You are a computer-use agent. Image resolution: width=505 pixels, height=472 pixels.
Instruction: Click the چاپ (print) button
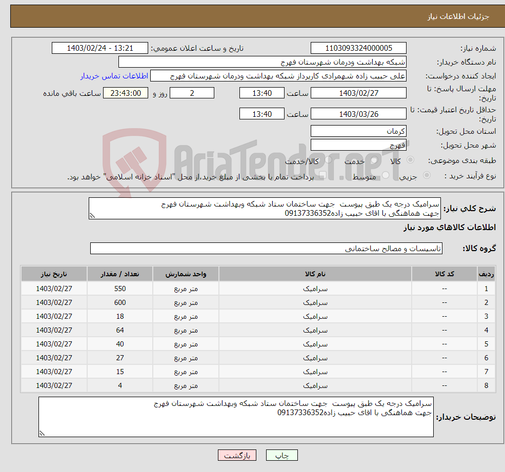281,455
